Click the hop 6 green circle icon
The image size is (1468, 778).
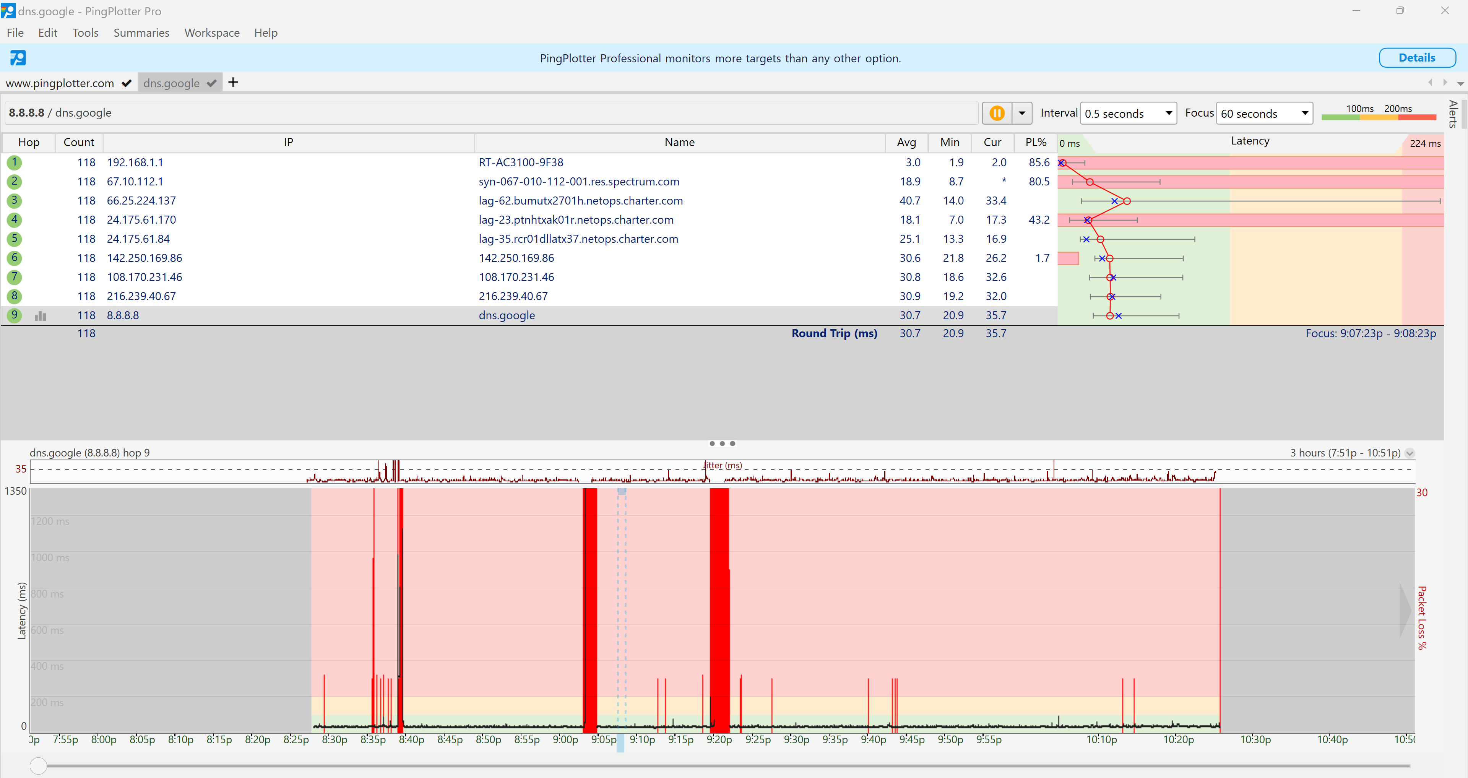pyautogui.click(x=15, y=258)
